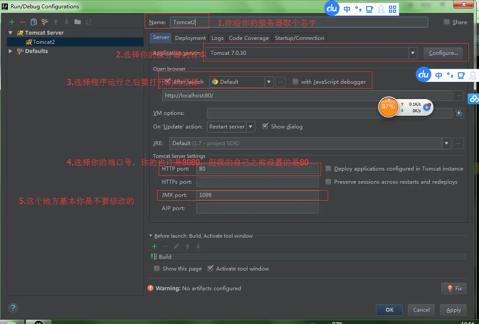The image size is (479, 324).
Task: Toggle the Share checkbox
Action: click(x=447, y=22)
